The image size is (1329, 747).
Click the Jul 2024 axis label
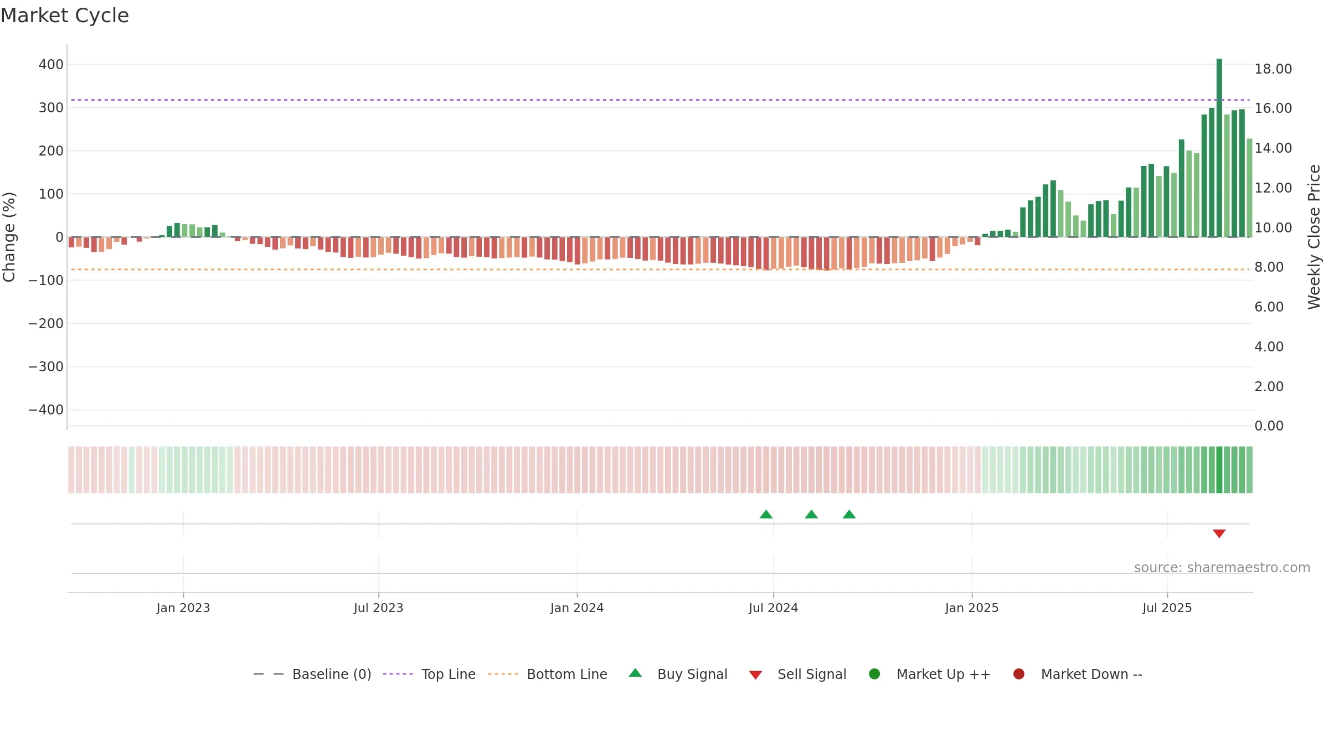[x=774, y=608]
